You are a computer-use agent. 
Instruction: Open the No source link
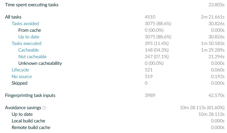coord(22,76)
